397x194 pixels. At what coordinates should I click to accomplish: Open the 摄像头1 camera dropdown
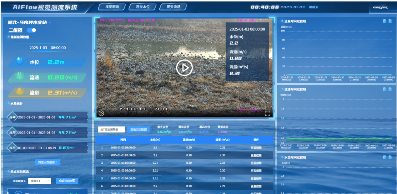[x=40, y=181]
